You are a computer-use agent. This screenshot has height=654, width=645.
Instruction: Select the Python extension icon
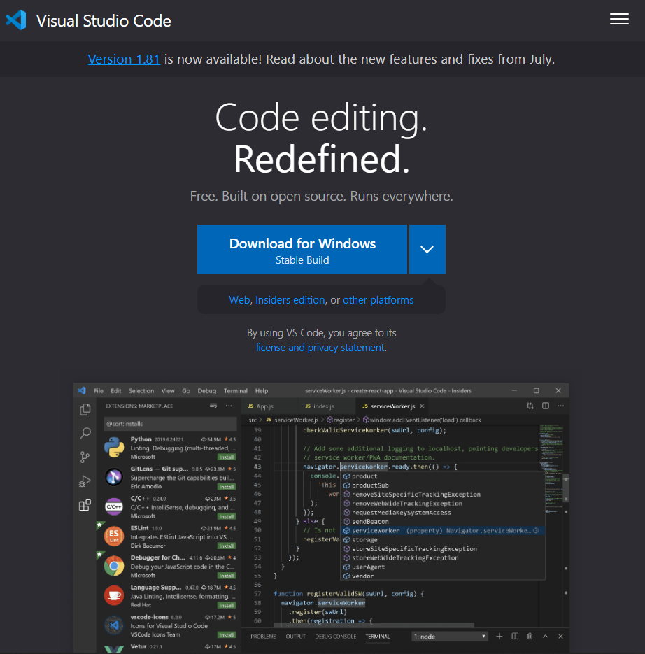coord(114,447)
